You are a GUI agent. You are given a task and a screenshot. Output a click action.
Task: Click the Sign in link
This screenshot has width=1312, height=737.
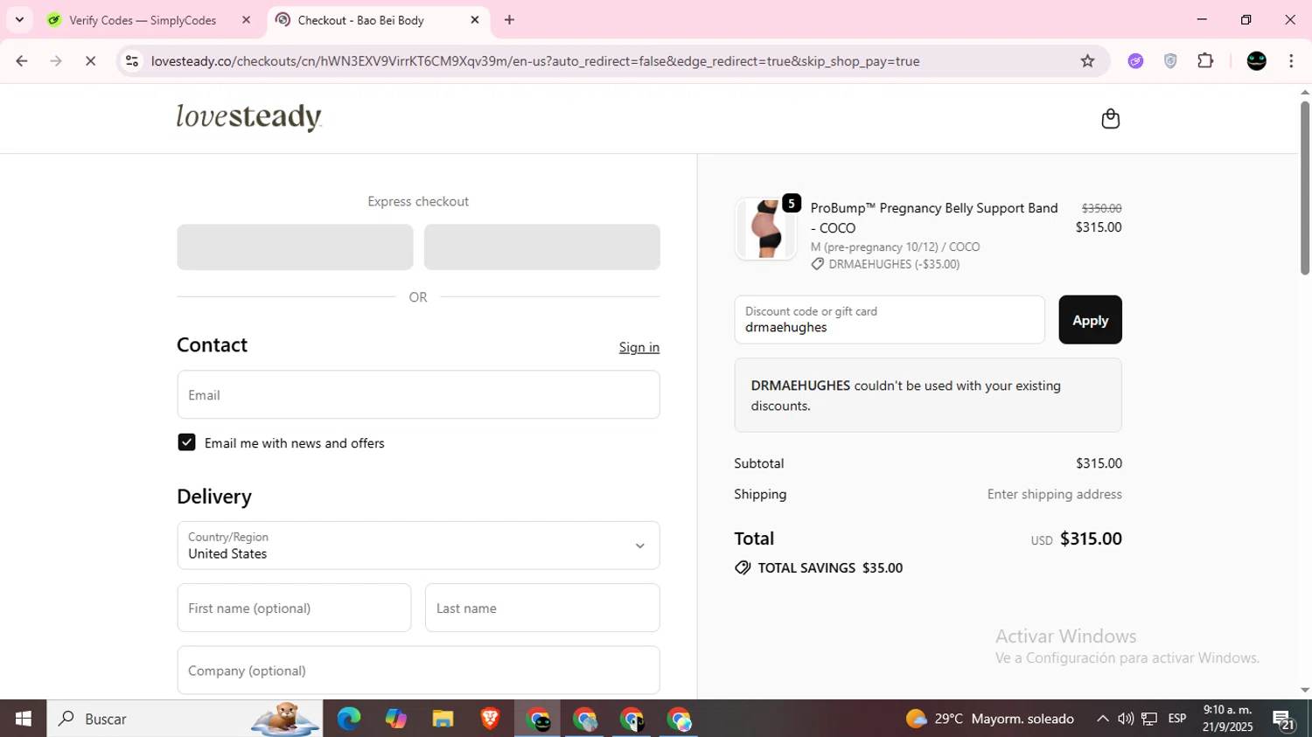pyautogui.click(x=639, y=347)
